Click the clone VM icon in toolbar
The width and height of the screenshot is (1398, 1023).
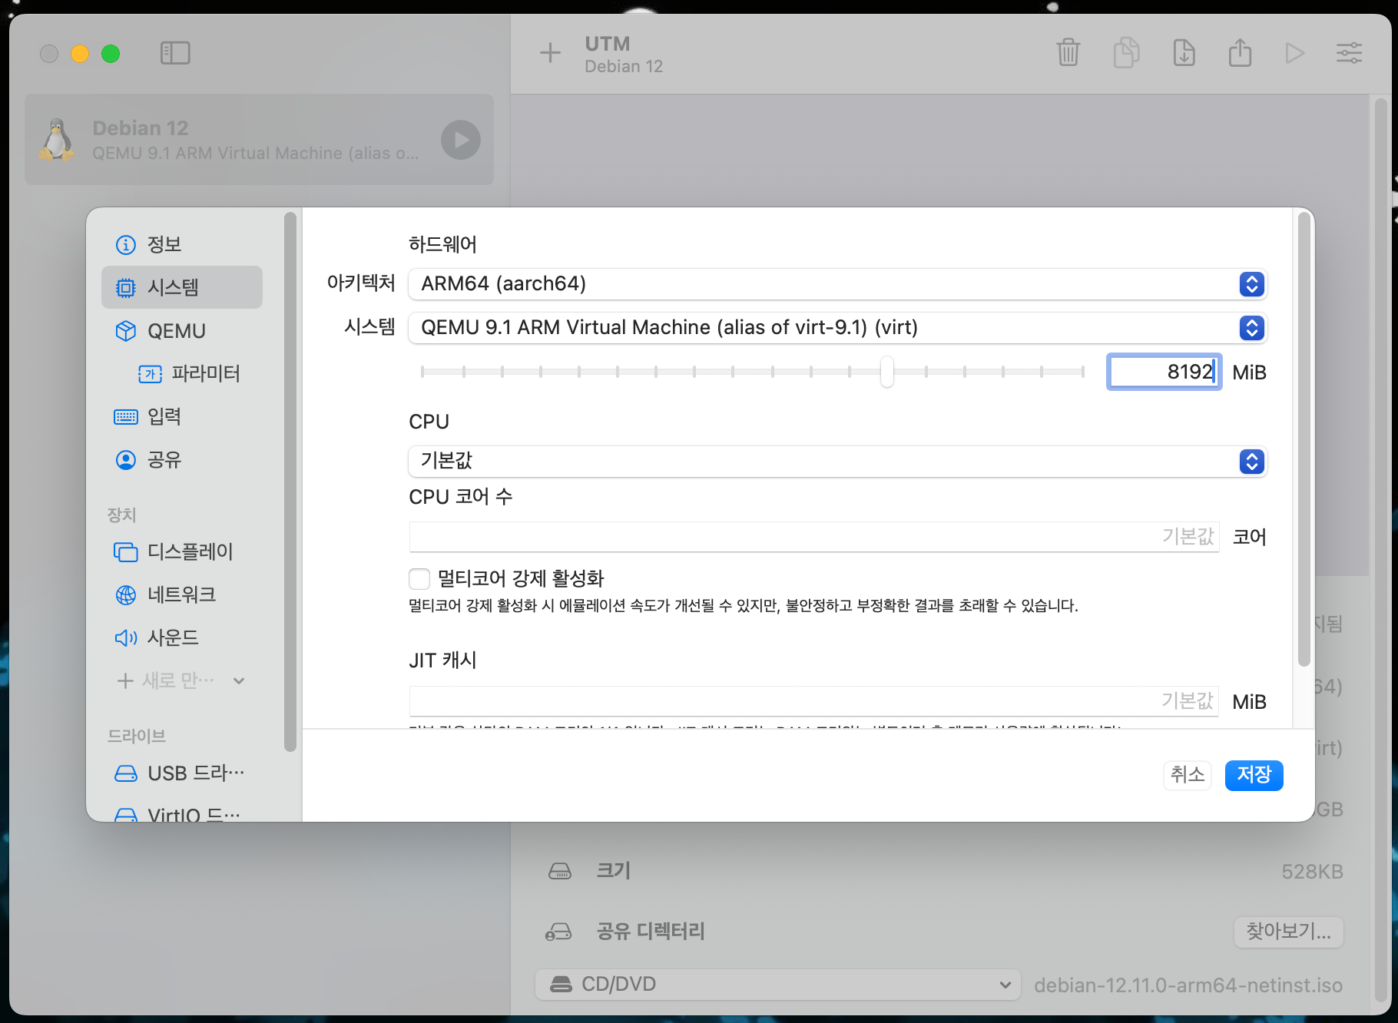click(1126, 53)
